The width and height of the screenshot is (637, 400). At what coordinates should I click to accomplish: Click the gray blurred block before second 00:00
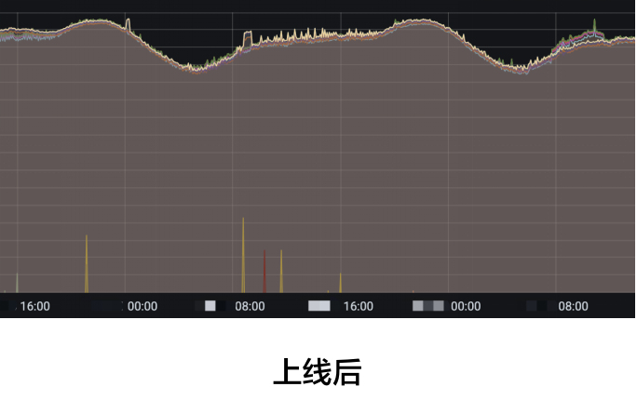428,306
